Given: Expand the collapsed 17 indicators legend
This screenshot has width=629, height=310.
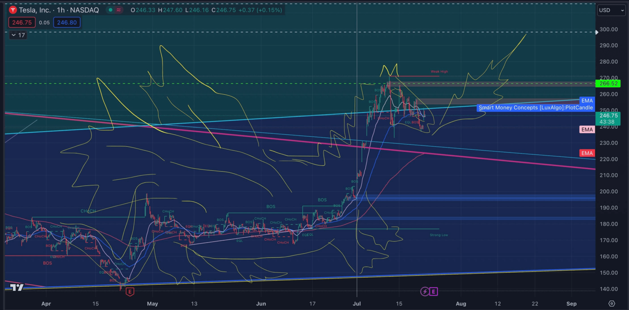Looking at the screenshot, I should tap(18, 35).
